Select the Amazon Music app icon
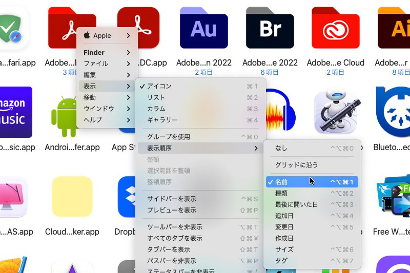The width and height of the screenshot is (410, 273). [x=16, y=112]
